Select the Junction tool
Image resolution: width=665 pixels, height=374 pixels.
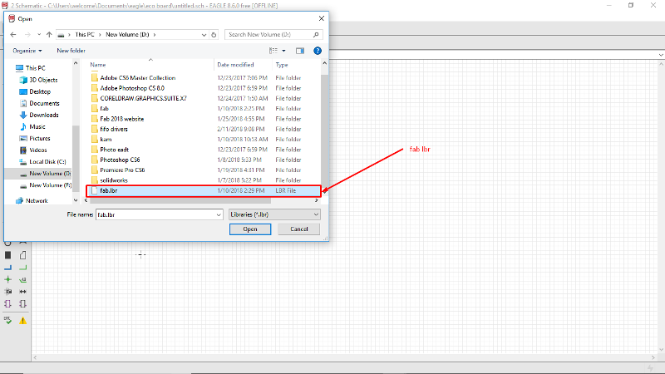[x=7, y=279]
